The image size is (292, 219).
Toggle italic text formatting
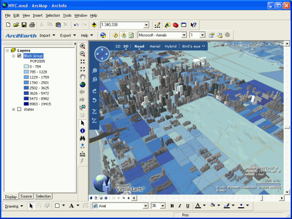180,206
